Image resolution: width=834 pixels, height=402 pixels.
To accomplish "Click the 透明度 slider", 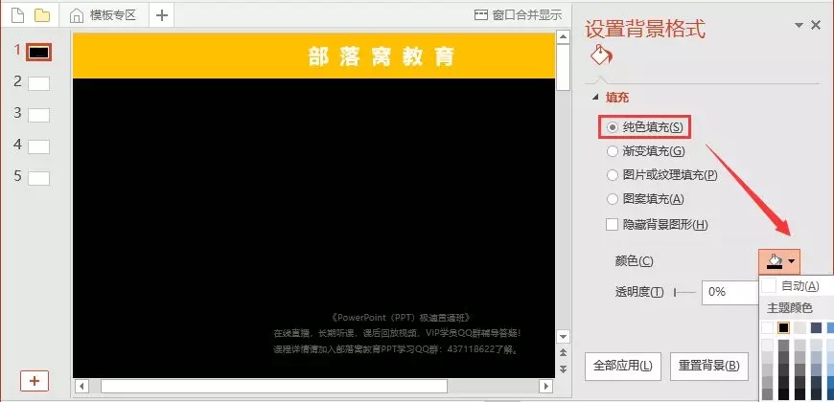I will pyautogui.click(x=684, y=292).
